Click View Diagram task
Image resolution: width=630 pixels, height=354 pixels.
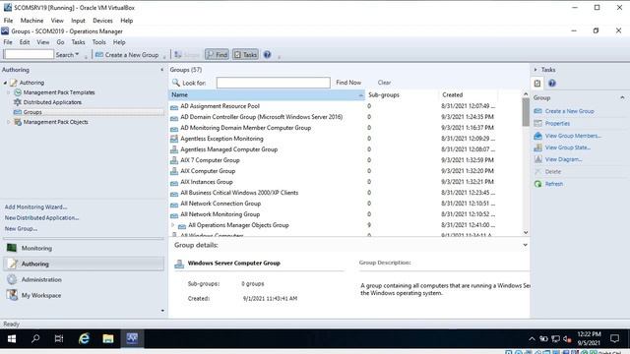click(x=563, y=159)
